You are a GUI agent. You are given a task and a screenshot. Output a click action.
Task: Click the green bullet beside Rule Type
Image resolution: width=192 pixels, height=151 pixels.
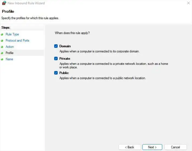click(2, 35)
